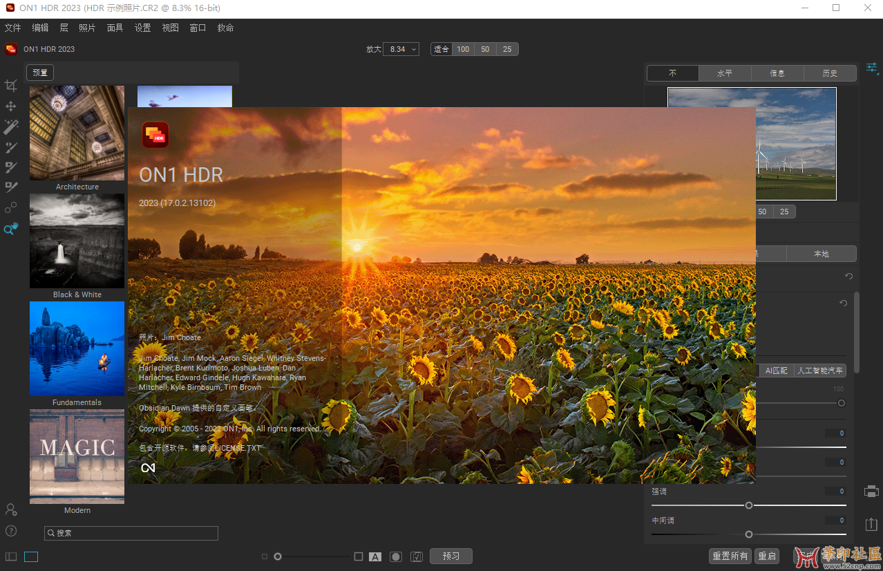This screenshot has height=571, width=883.
Task: Click the right panel vertical scrollbar
Action: 857,332
